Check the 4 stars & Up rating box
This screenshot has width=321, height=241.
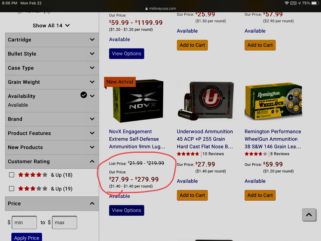pos(12,175)
